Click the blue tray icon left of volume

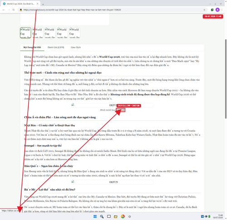[202, 216]
